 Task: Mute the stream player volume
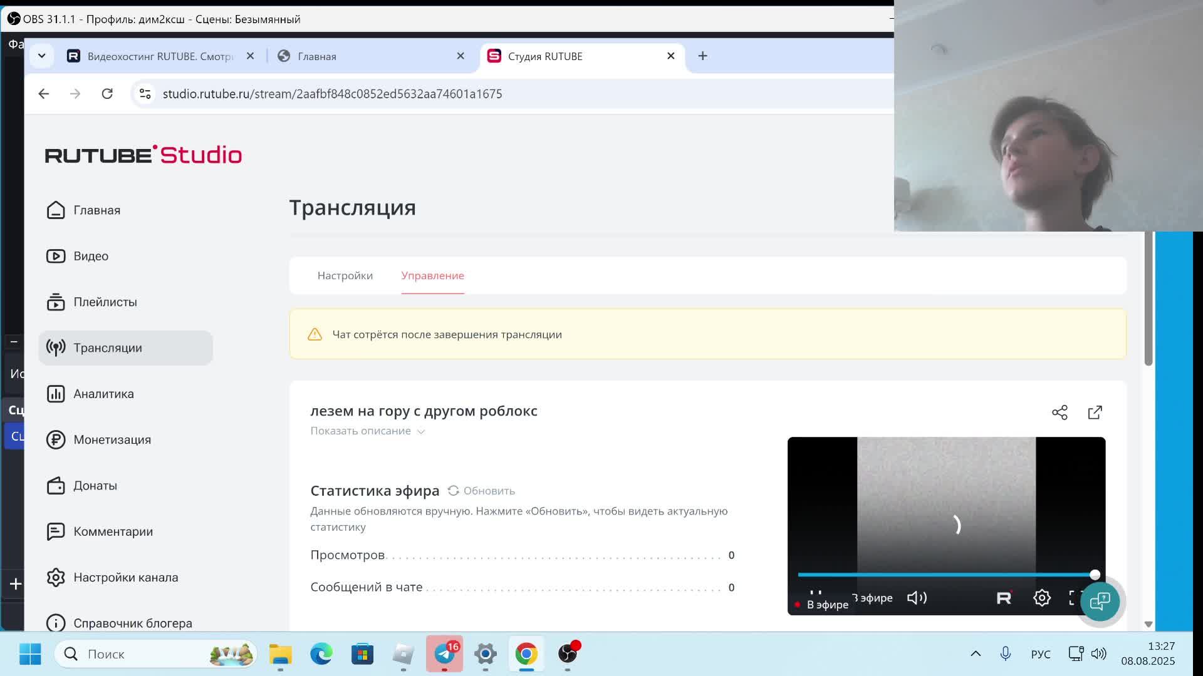tap(917, 598)
